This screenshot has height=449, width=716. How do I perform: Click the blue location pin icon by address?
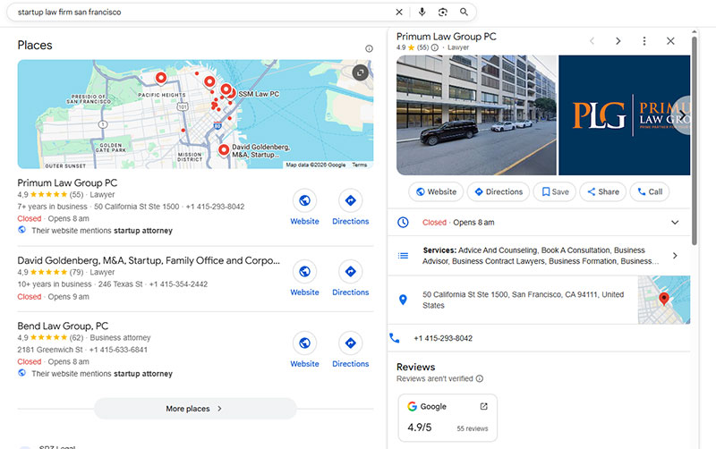(403, 300)
